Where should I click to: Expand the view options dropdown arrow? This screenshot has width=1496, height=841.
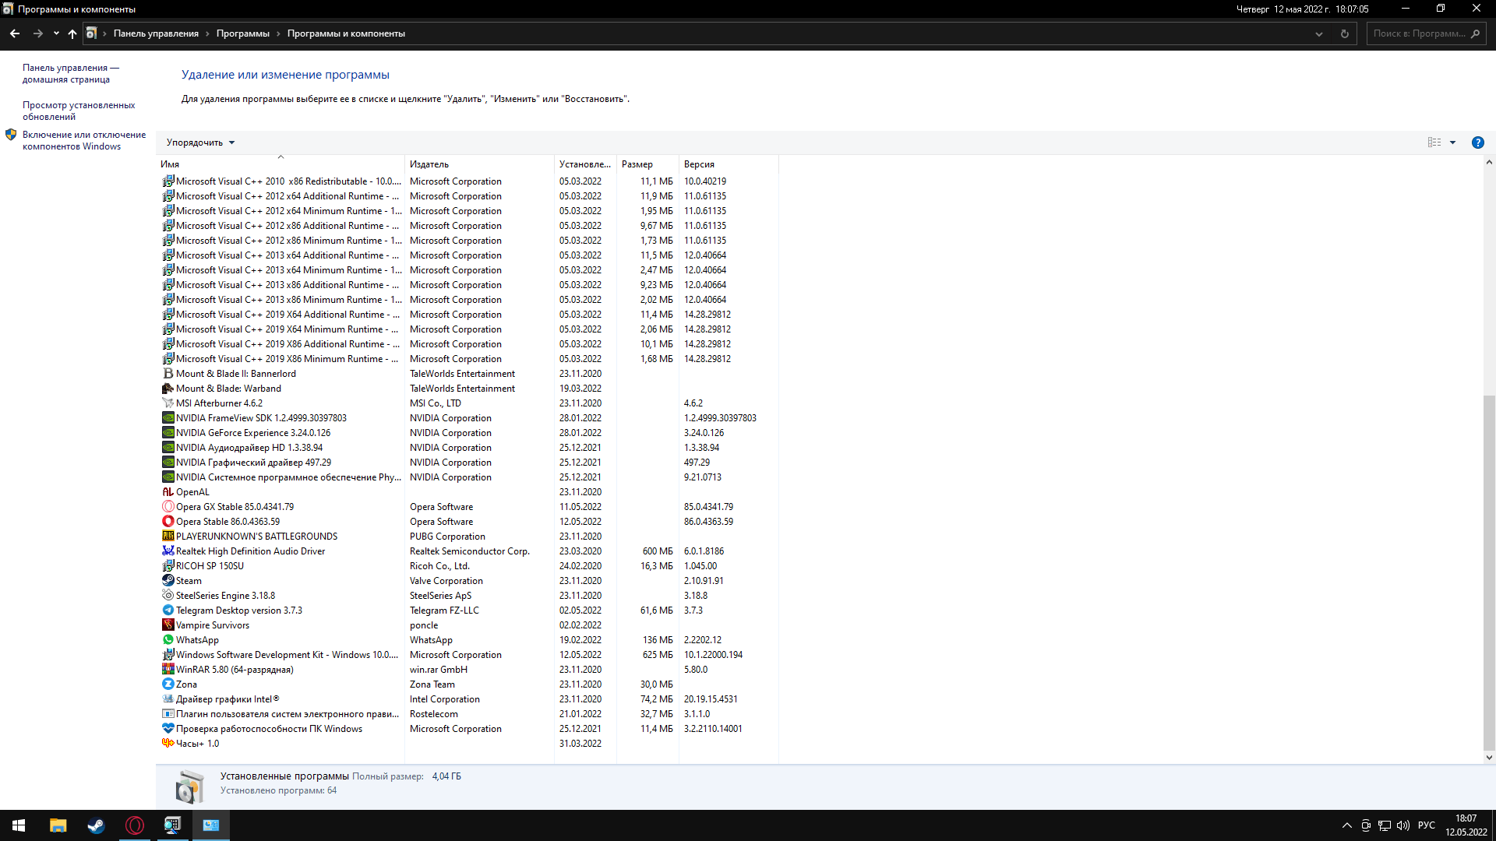click(1452, 143)
